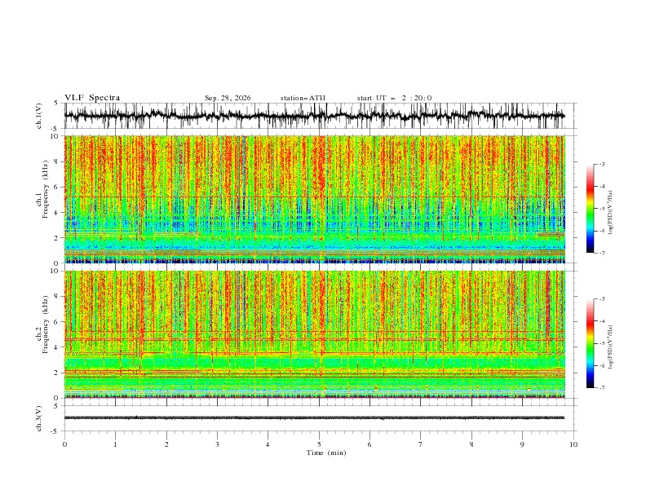
Task: Click the ch.1 Frequency (kHz) axis label
Action: click(x=42, y=199)
